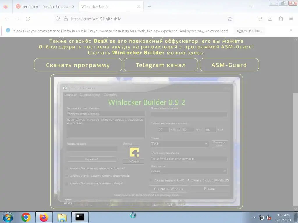Save page to Pocket icon

[x=259, y=19]
